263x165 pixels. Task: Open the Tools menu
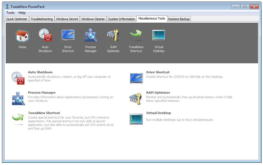[x=11, y=13]
